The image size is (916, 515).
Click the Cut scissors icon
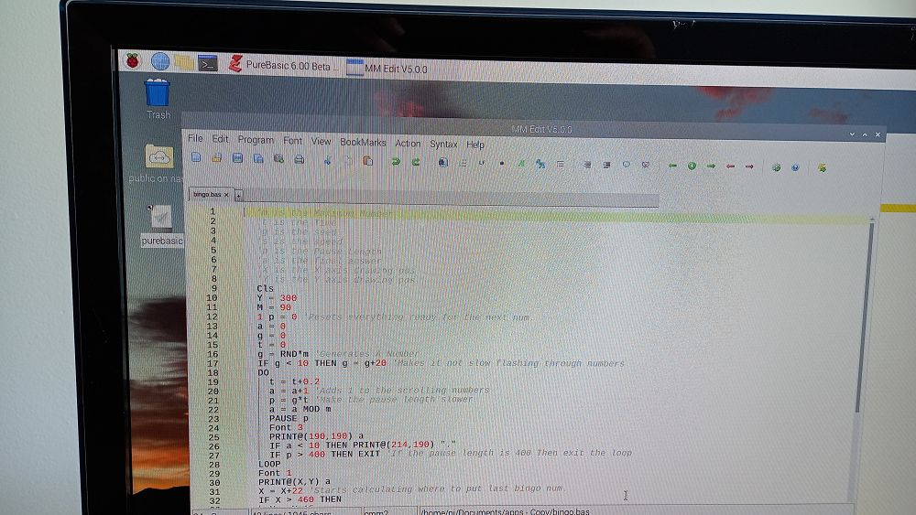tap(327, 161)
